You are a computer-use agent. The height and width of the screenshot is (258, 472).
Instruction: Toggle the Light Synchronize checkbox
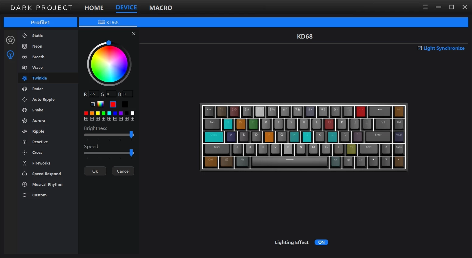click(420, 48)
